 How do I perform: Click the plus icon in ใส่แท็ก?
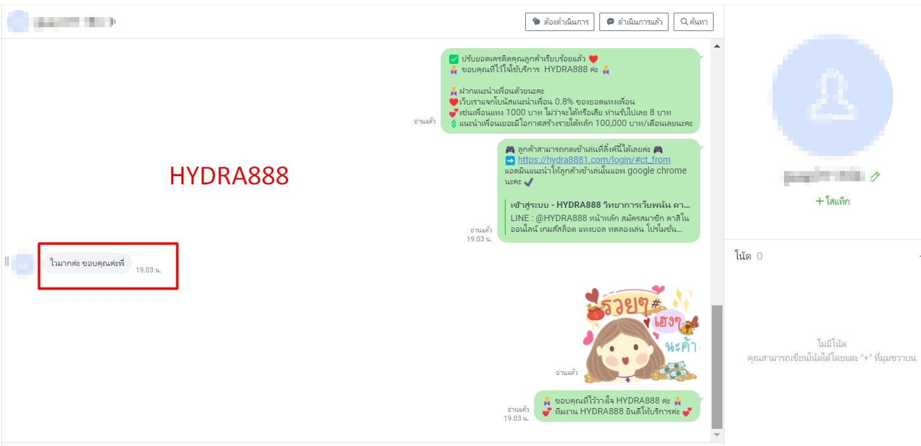820,201
